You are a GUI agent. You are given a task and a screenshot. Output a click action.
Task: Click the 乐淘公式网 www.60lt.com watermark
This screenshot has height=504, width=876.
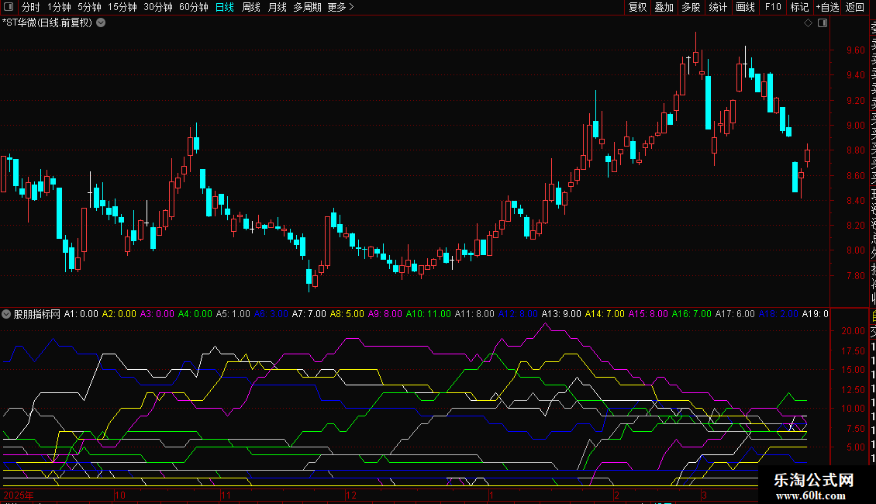tap(814, 487)
